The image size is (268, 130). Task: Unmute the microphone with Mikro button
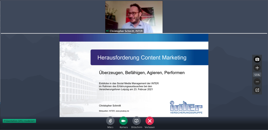[110, 121]
